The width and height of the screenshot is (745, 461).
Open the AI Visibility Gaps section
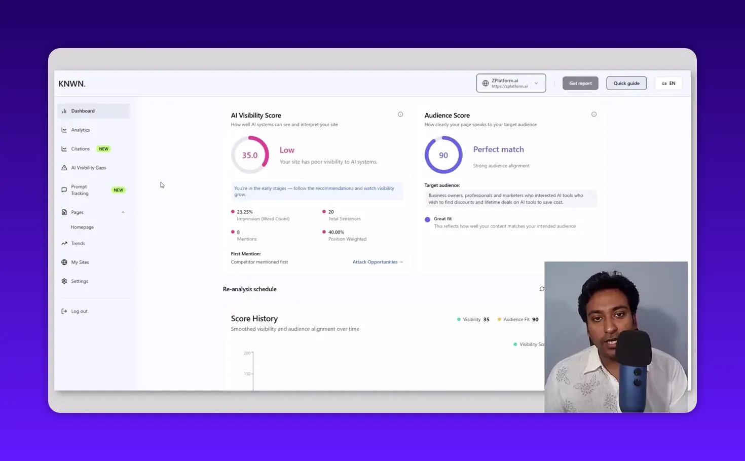click(64, 167)
